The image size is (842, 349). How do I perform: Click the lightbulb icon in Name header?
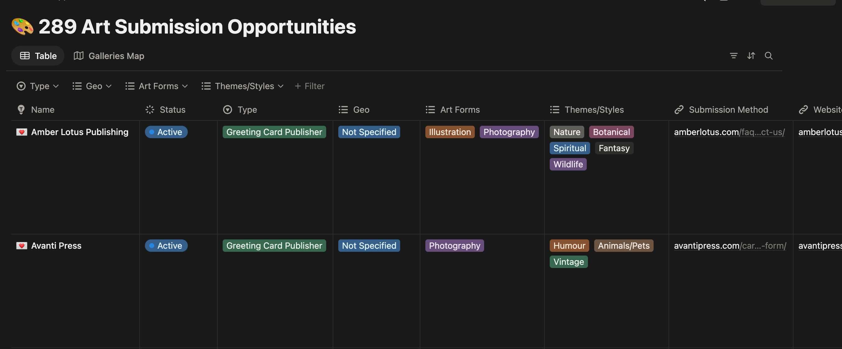(x=21, y=110)
